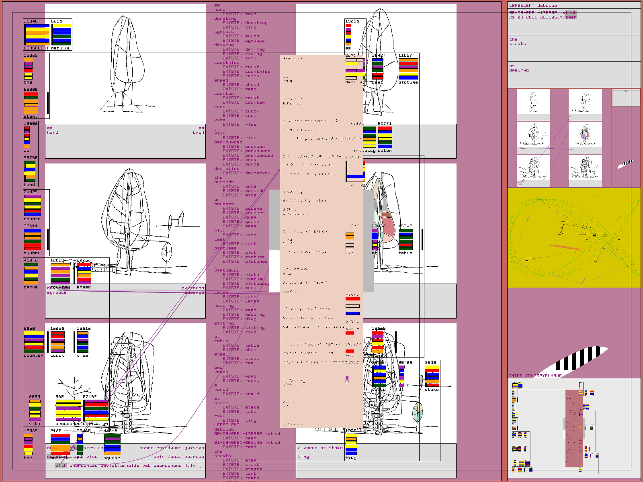The width and height of the screenshot is (643, 482).
Task: Click the 'as drawing' text panel
Action: (573, 75)
